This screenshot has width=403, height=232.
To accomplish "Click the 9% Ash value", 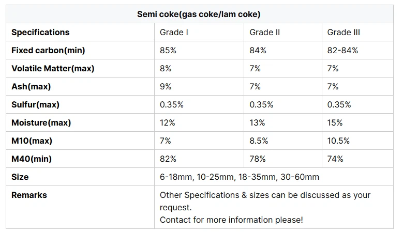I will [166, 86].
